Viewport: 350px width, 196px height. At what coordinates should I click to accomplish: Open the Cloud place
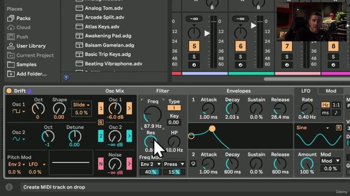coord(19,27)
